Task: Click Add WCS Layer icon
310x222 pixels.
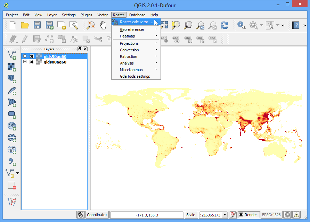Action: click(12, 138)
